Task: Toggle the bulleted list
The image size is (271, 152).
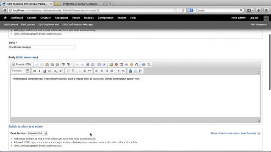Action: pos(73,71)
